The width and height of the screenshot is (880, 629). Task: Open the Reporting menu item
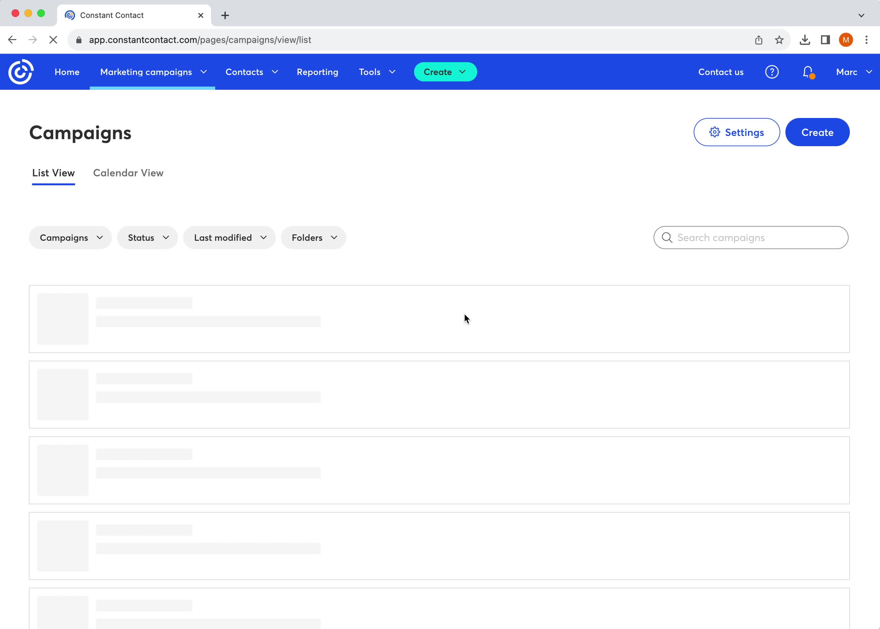pyautogui.click(x=317, y=72)
